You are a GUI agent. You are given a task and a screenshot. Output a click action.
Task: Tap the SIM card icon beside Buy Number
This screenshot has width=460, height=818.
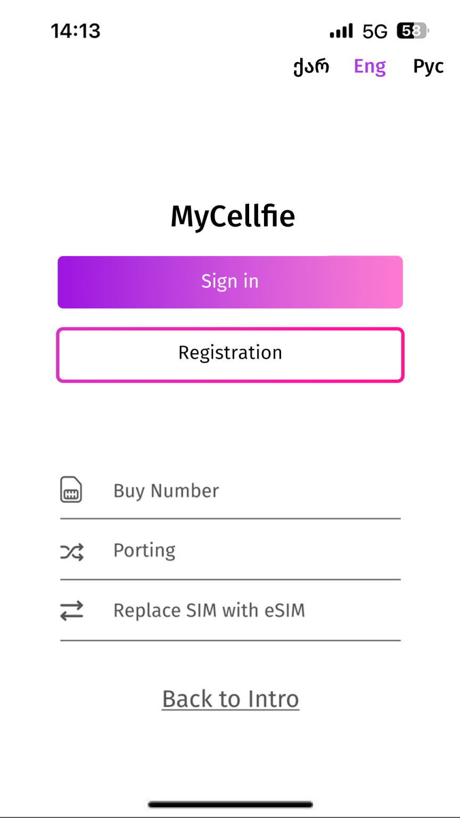click(71, 490)
